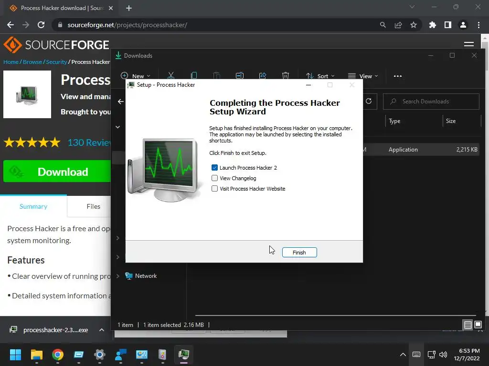Click the chevron expander below Explorer back arrow
The height and width of the screenshot is (366, 489).
[x=118, y=127]
